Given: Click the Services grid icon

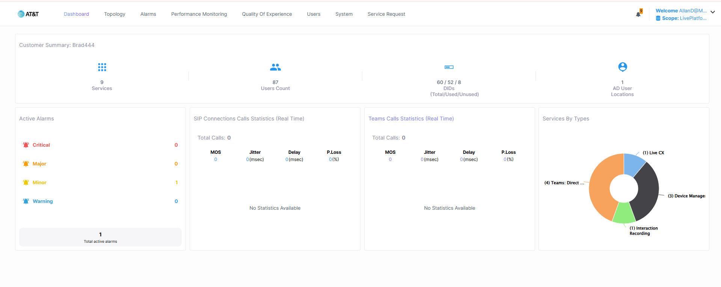Looking at the screenshot, I should coord(102,67).
